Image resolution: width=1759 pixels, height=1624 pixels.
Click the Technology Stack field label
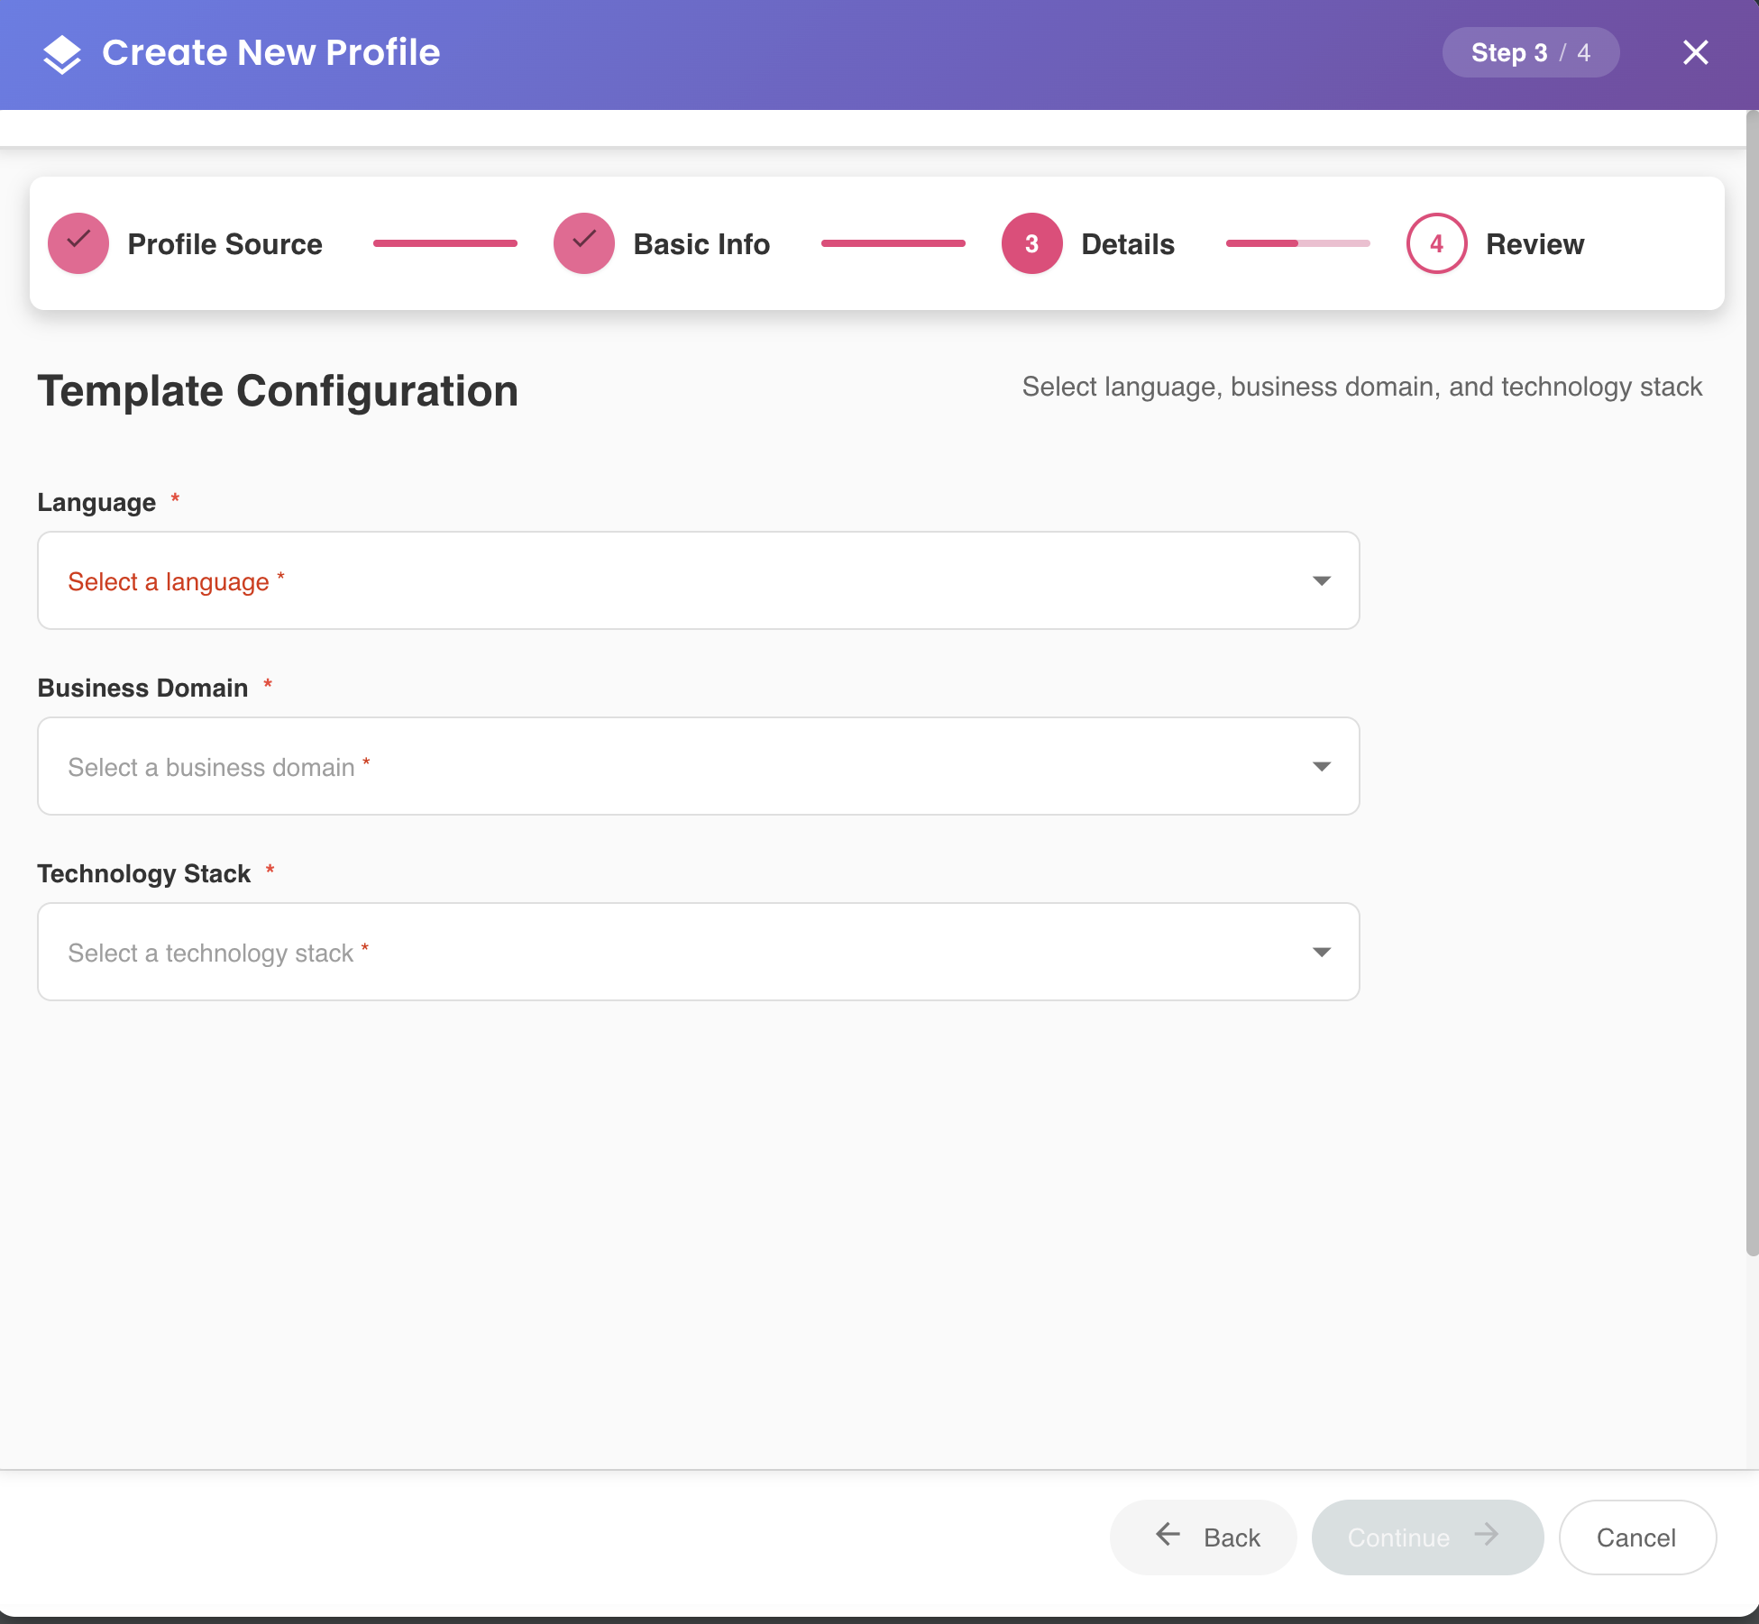[144, 873]
